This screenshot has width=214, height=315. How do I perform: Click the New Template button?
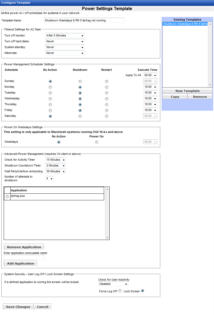pos(187,91)
